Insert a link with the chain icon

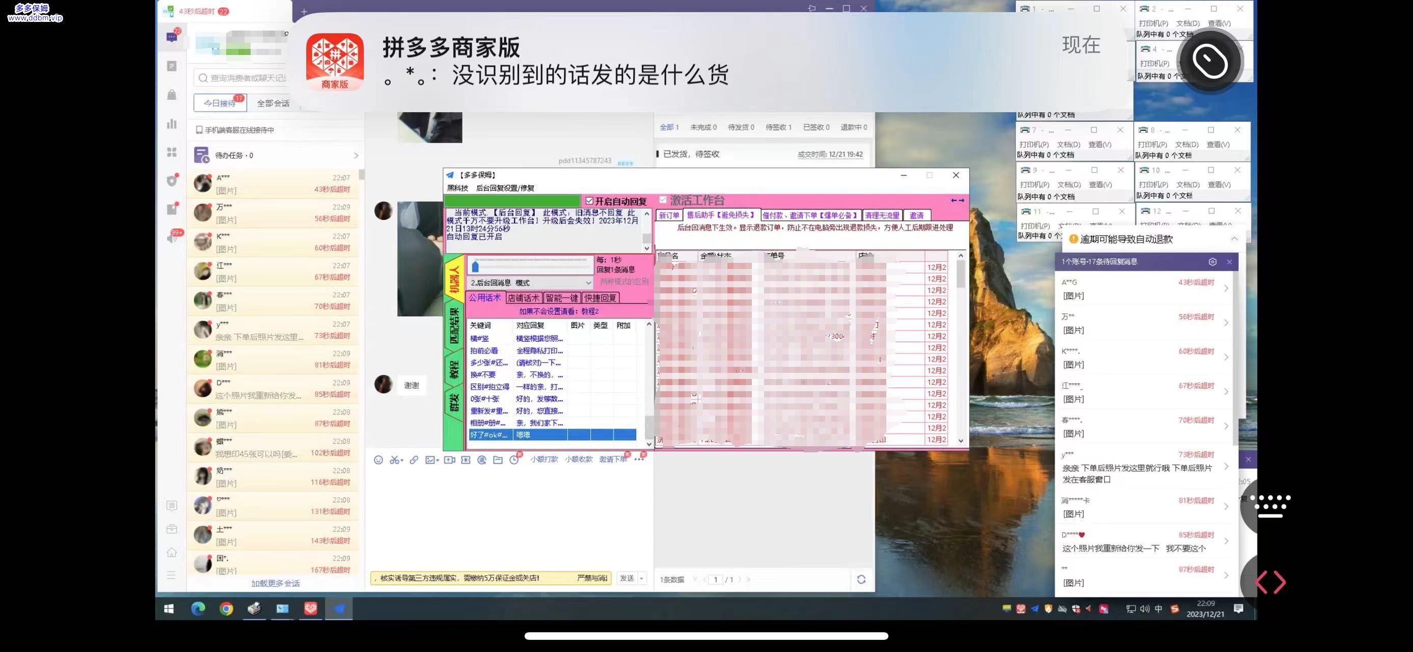(x=414, y=459)
